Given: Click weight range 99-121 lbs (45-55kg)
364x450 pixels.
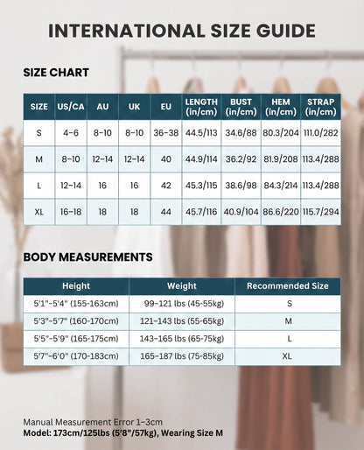Looking at the screenshot, I should point(184,304).
